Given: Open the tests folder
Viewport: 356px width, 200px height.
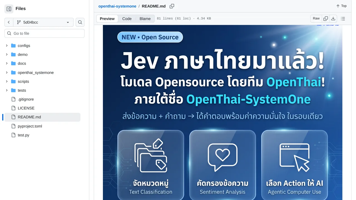Looking at the screenshot, I should point(22,90).
